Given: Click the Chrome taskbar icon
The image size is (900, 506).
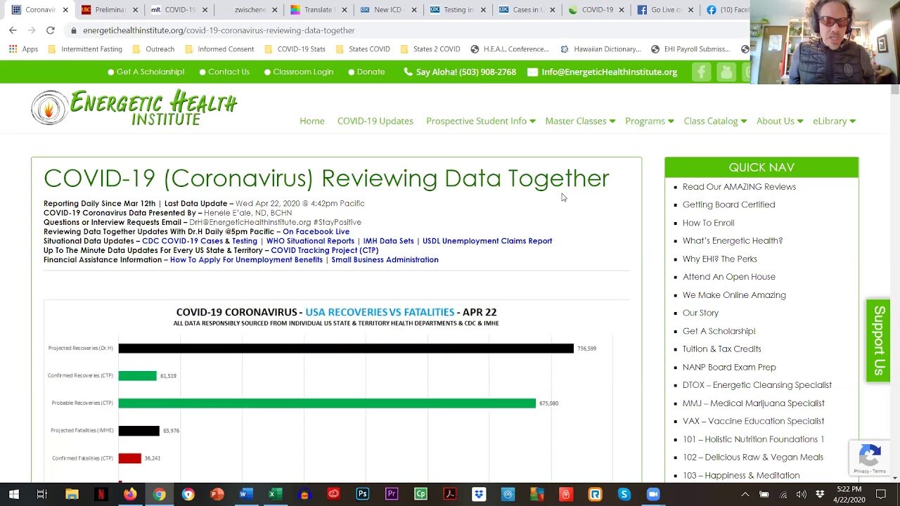Looking at the screenshot, I should point(159,494).
